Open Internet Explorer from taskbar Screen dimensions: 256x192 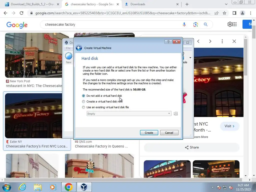click(22, 187)
